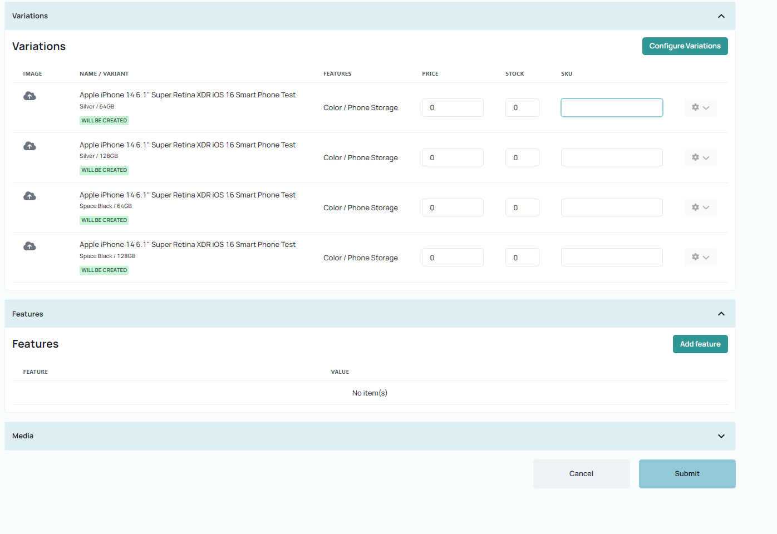Click the SKU column header

tap(567, 74)
